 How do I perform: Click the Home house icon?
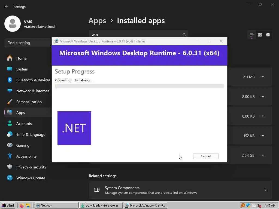click(x=10, y=58)
